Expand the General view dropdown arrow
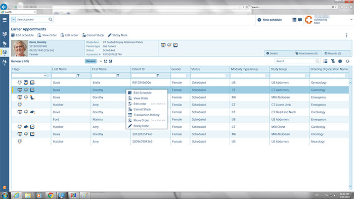The width and height of the screenshot is (354, 199). 101,61
